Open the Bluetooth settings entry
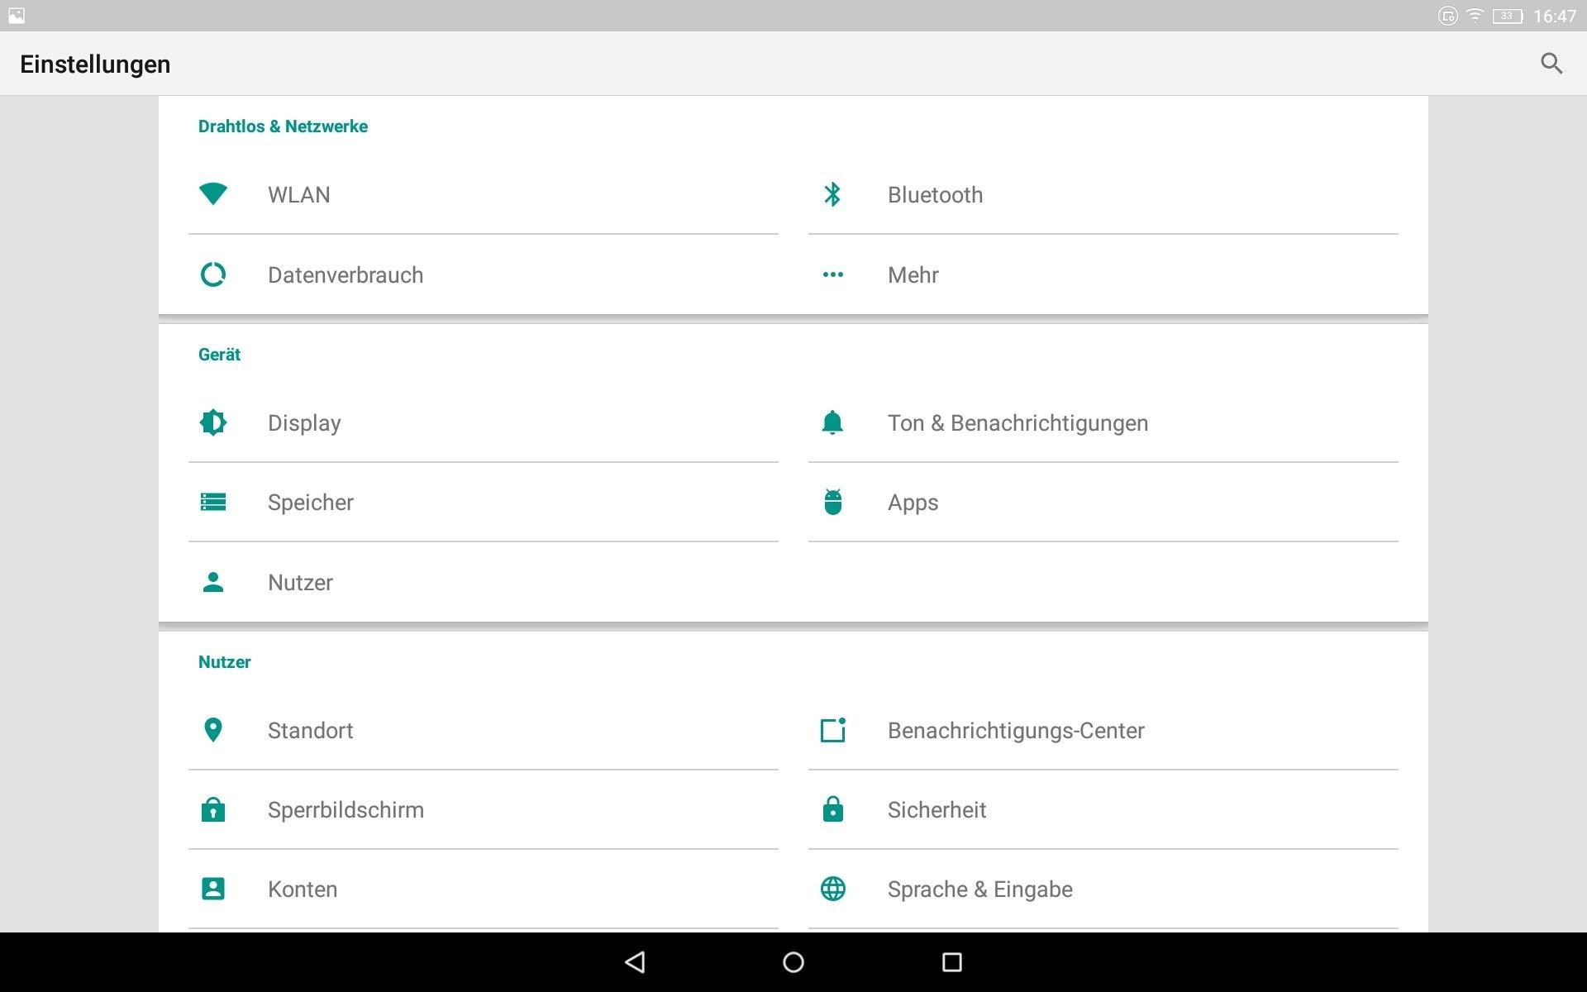 [x=1103, y=195]
